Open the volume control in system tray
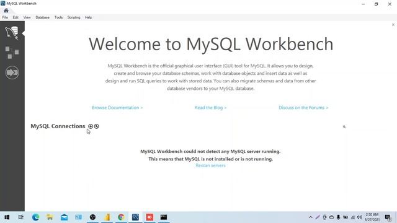Viewport: 397px width, 223px height. pos(360,217)
